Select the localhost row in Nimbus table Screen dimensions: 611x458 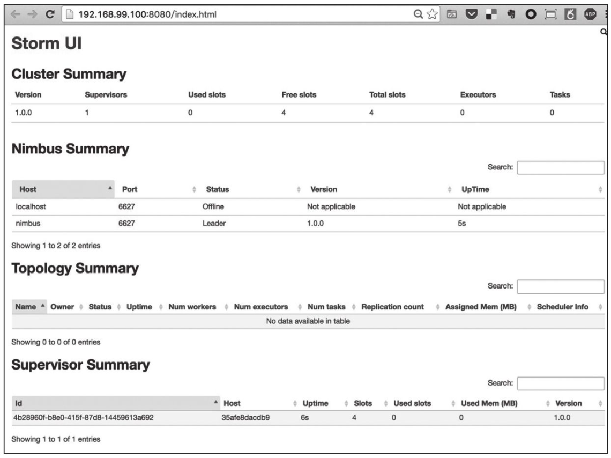308,206
